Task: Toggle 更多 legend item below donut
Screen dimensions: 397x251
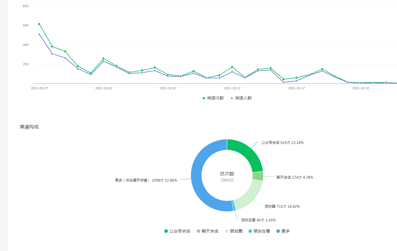Action: [283, 231]
